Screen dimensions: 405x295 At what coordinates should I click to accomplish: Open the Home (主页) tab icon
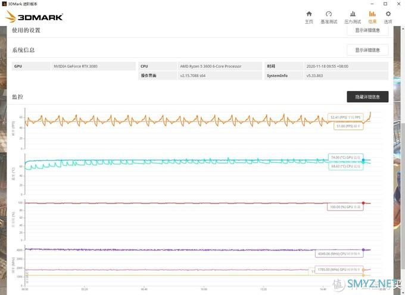(x=309, y=14)
